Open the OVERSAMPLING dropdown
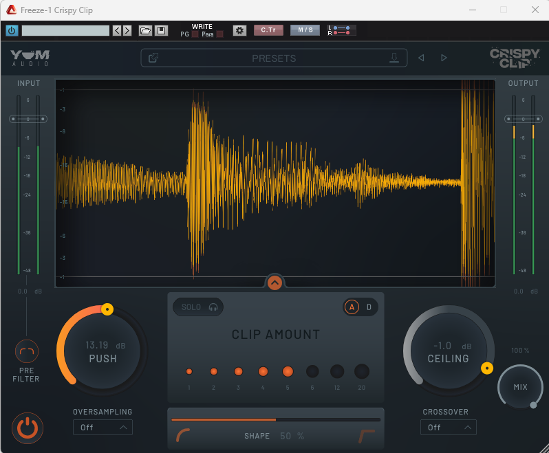This screenshot has height=453, width=549. click(103, 428)
